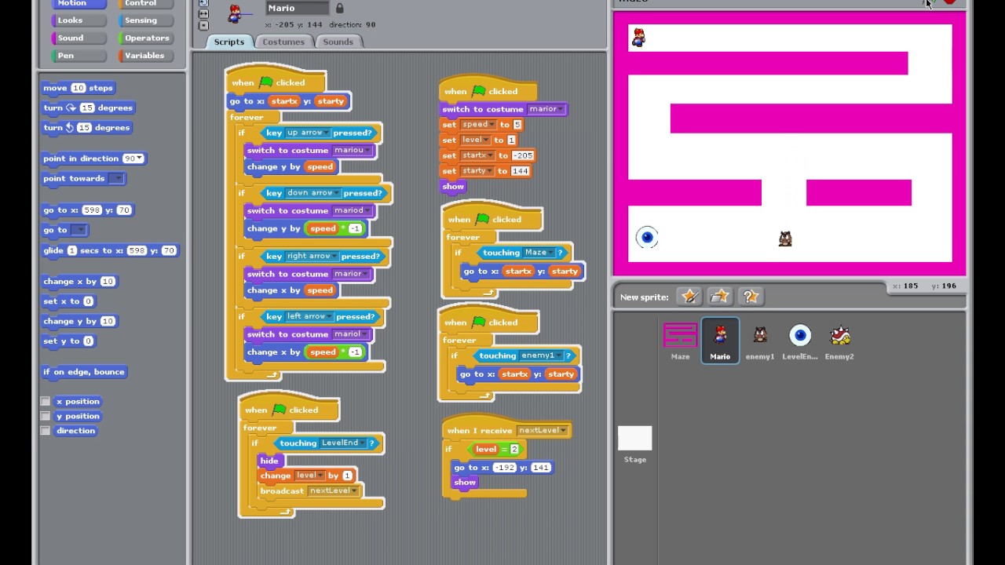Click the green flag on the hat above 'touching enemy1'
This screenshot has height=565, width=1005.
tap(479, 322)
